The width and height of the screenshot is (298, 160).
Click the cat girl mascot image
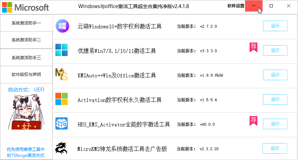tap(26, 112)
